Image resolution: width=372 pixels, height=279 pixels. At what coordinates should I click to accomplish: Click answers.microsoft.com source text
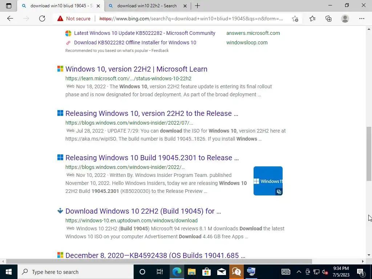253,33
